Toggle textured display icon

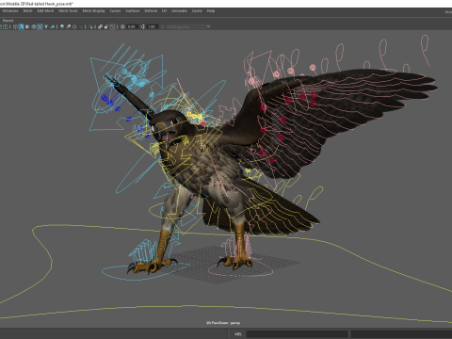tap(40, 26)
